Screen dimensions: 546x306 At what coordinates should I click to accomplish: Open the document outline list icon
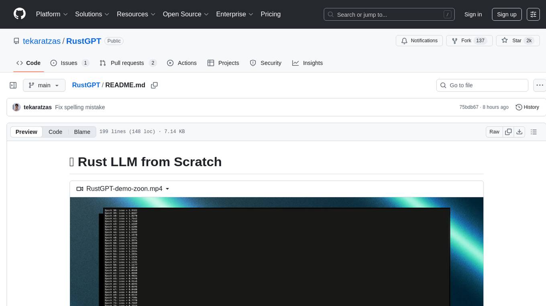coord(534,132)
